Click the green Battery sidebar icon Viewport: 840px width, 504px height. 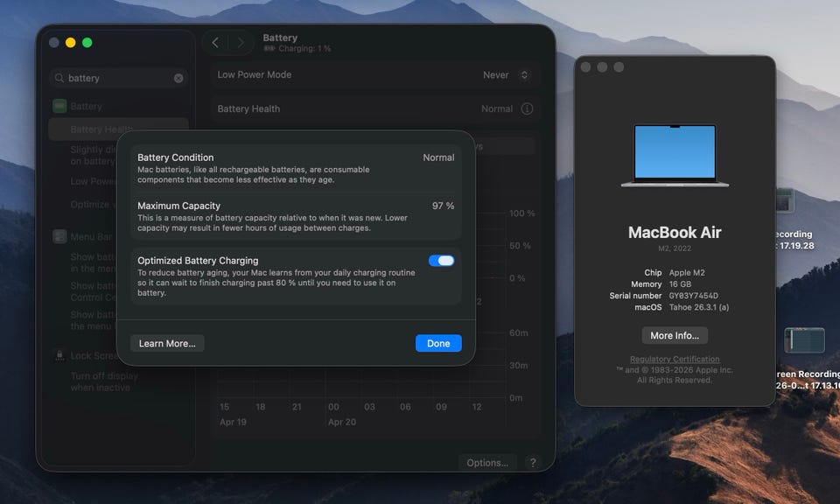[x=59, y=106]
